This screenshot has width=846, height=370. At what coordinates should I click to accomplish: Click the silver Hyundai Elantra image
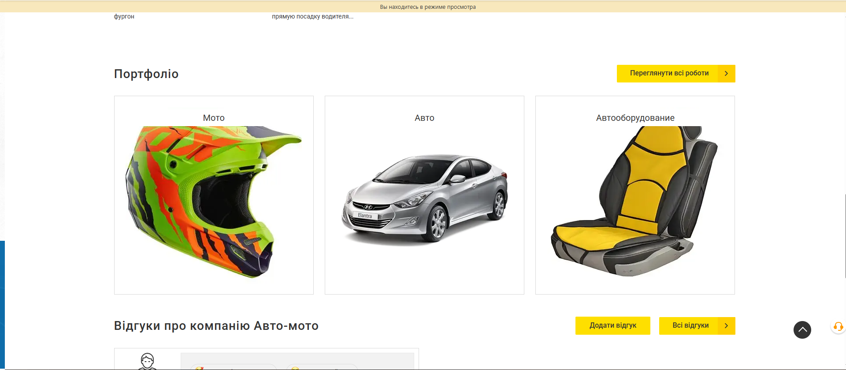click(x=424, y=198)
